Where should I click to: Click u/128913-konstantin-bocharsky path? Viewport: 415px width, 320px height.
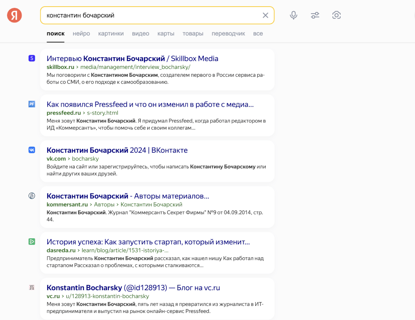coord(107,296)
